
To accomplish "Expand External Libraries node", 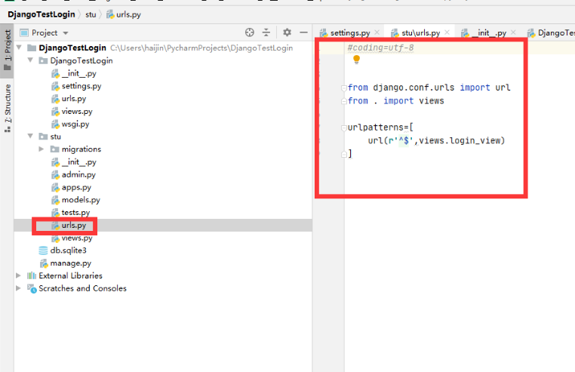I will [18, 275].
